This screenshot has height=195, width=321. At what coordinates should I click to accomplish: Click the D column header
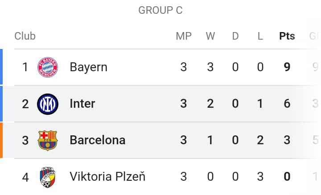tap(235, 36)
